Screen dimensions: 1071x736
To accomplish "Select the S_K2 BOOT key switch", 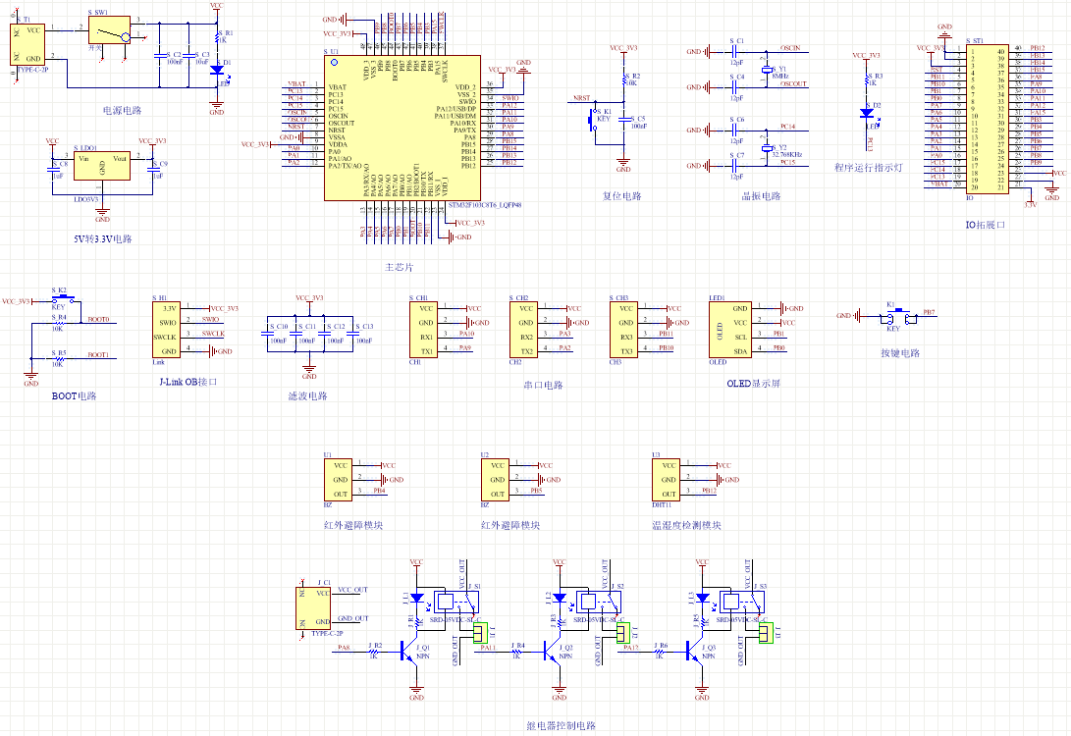I will 64,297.
